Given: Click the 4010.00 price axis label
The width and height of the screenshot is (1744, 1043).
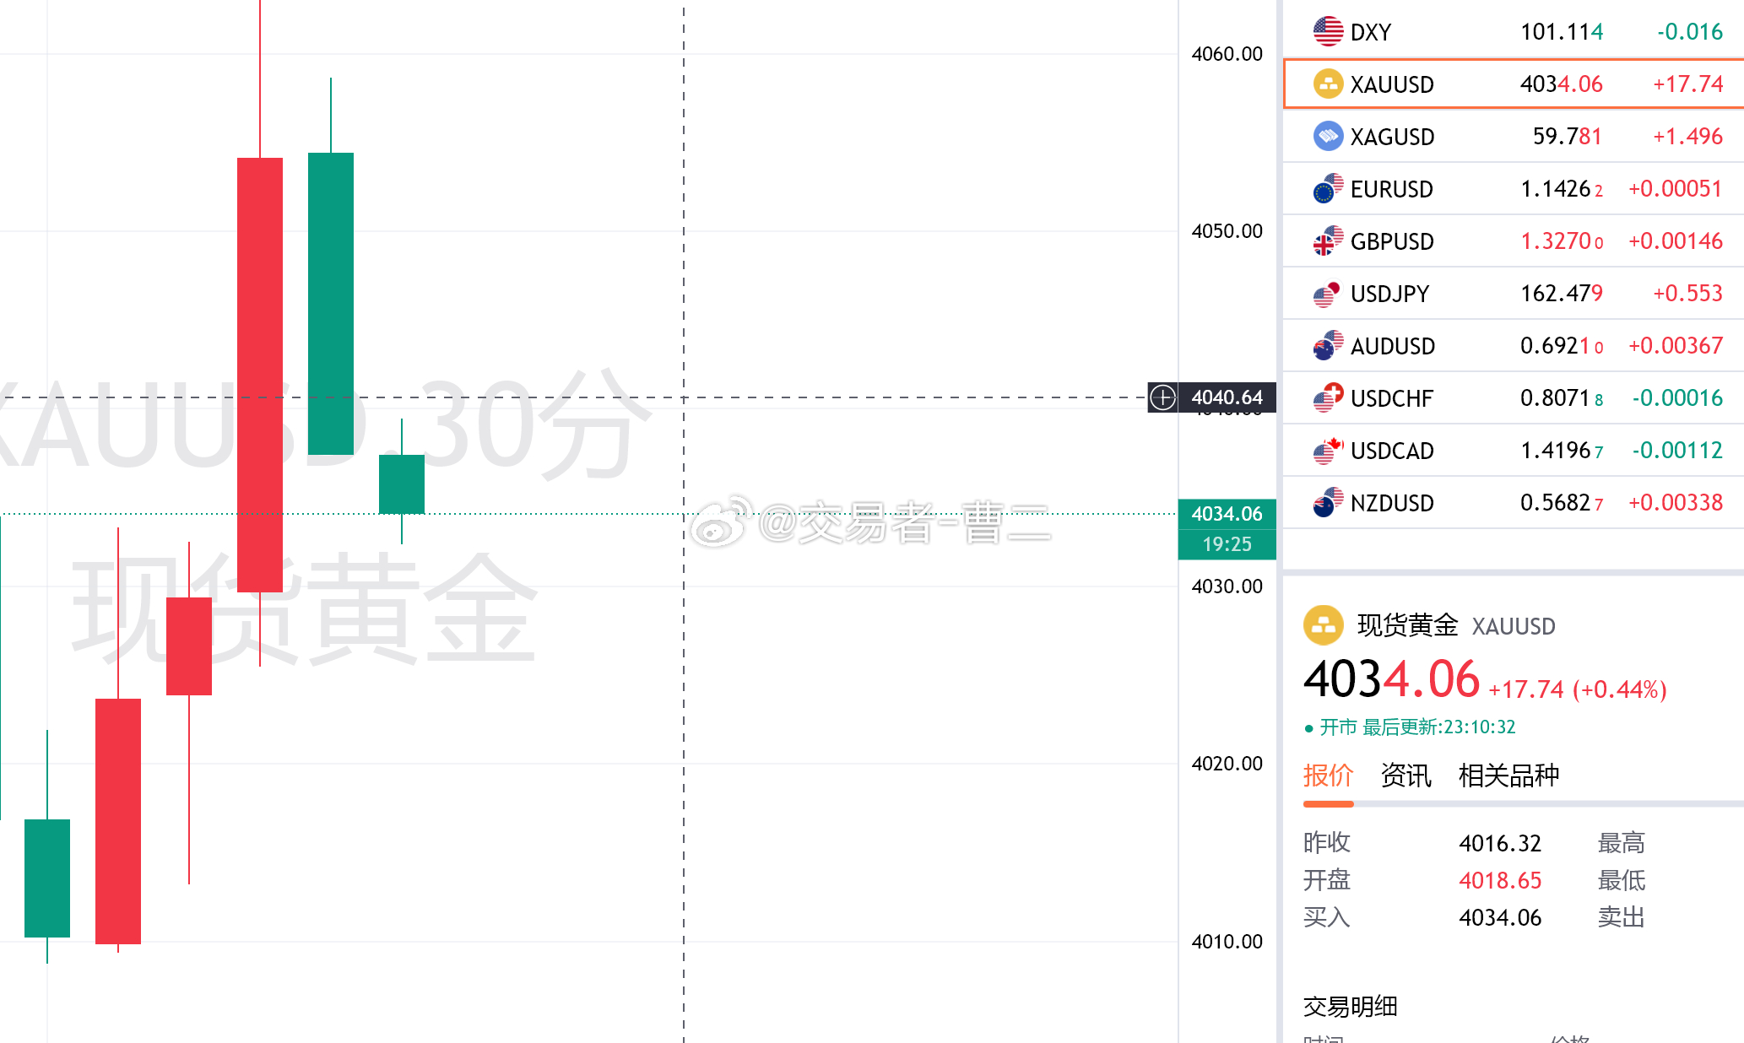Looking at the screenshot, I should click(1227, 942).
